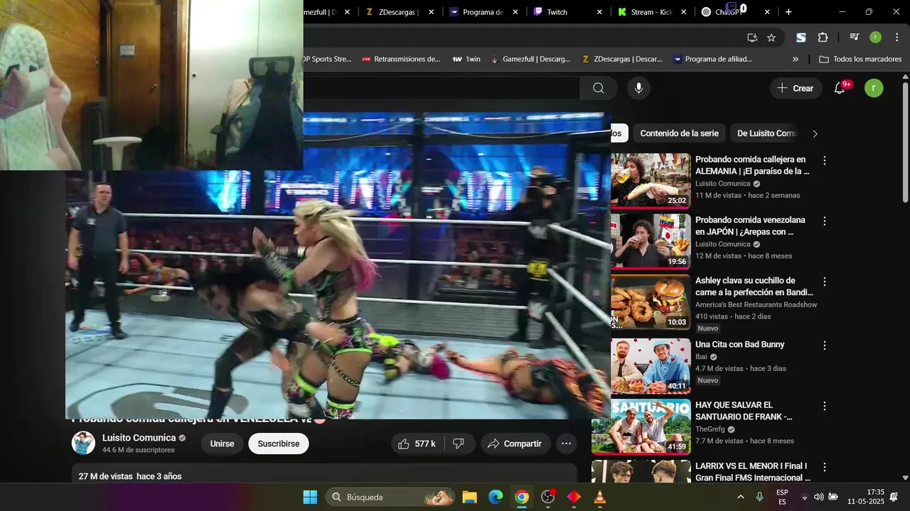
Task: Open VLC media player from taskbar
Action: pos(600,497)
